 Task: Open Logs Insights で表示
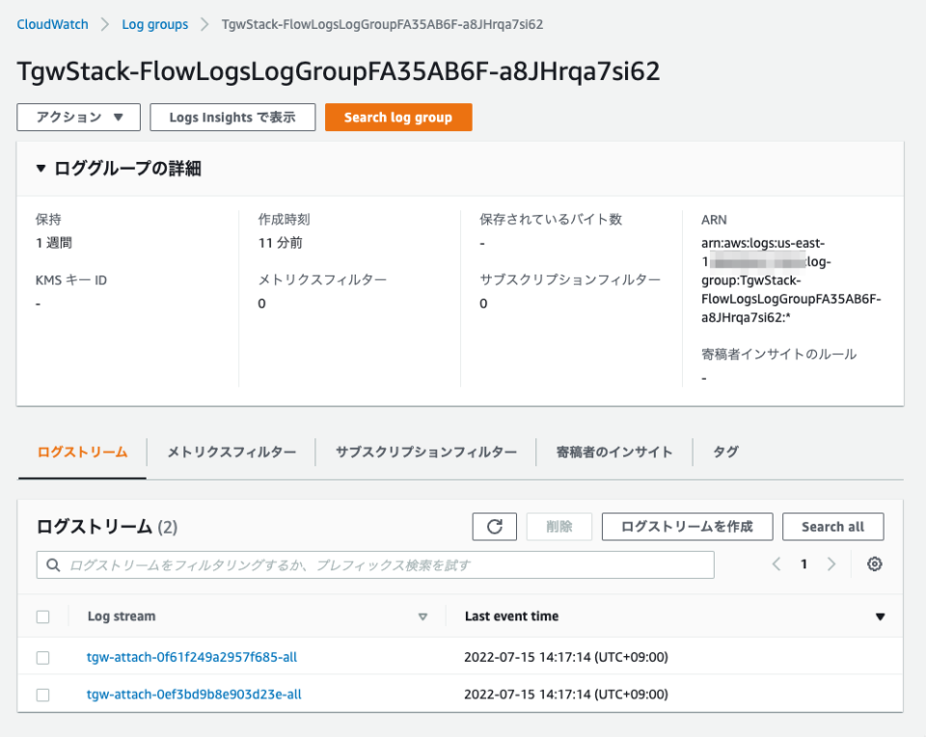pyautogui.click(x=231, y=117)
